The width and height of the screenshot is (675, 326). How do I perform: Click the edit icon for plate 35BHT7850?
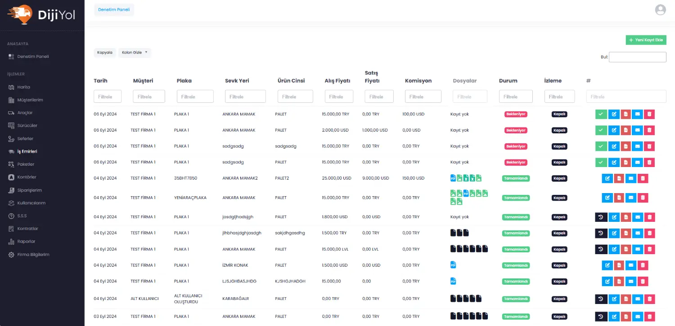pos(607,178)
